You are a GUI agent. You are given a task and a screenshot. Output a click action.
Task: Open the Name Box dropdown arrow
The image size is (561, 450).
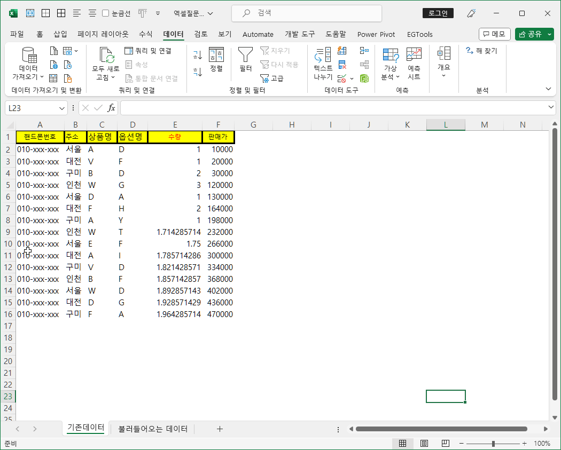tap(61, 108)
